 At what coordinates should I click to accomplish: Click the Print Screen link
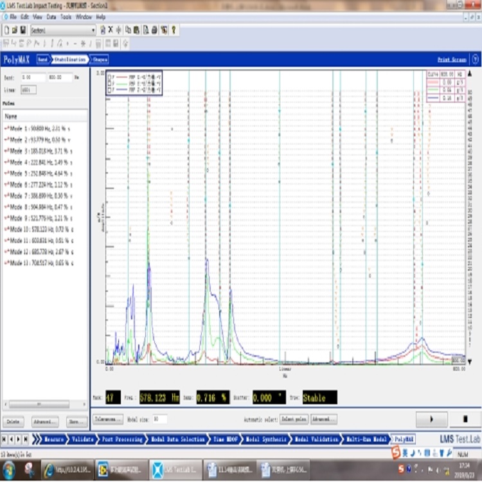(x=452, y=60)
